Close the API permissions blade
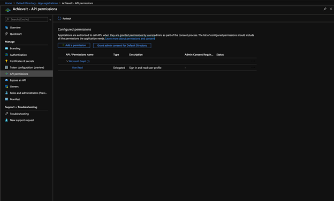 click(331, 9)
